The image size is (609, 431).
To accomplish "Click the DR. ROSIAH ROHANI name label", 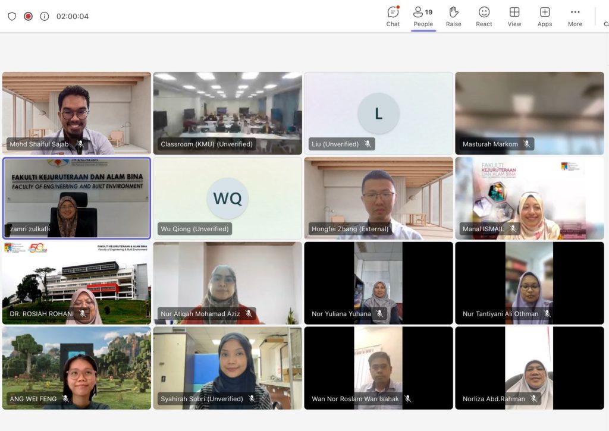I will pyautogui.click(x=42, y=314).
